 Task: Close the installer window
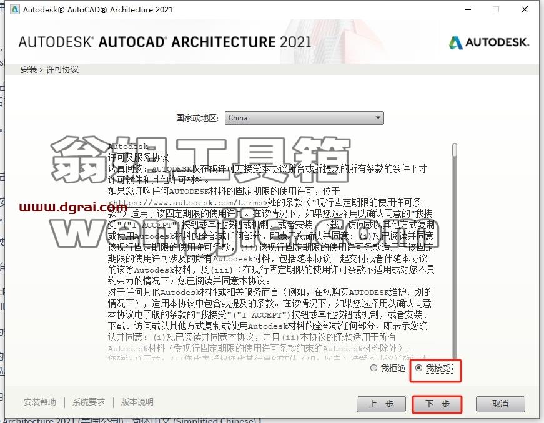(x=525, y=9)
